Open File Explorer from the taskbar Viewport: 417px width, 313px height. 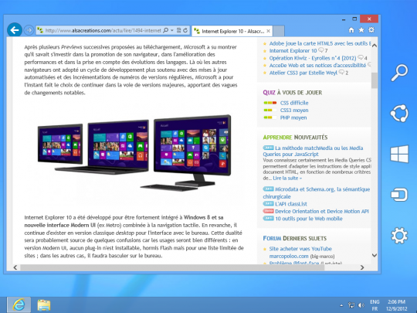[44, 305]
